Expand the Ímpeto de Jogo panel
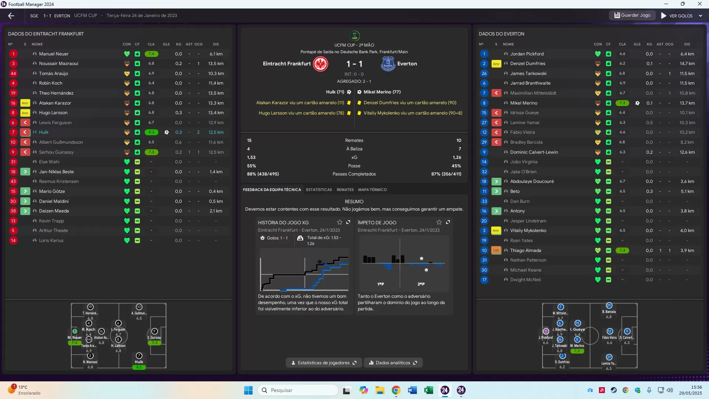This screenshot has width=709, height=399. point(448,222)
